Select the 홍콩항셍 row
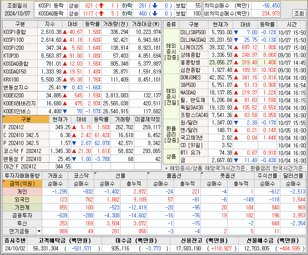Screen dimensions: 308x255 (243, 63)
